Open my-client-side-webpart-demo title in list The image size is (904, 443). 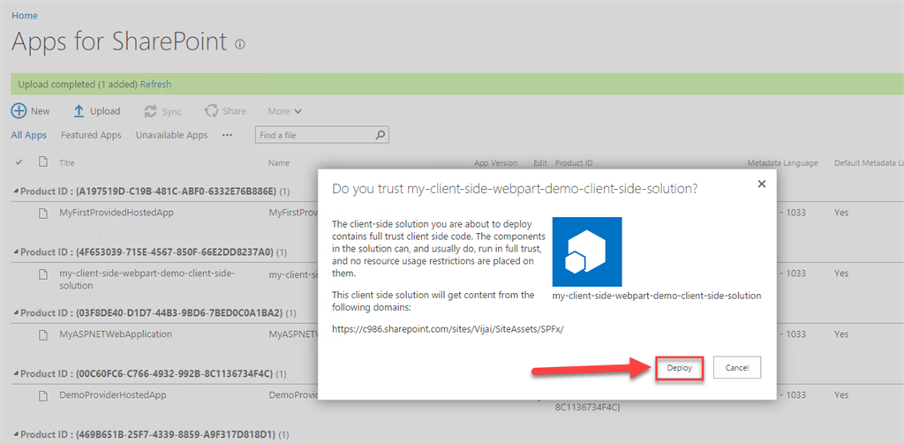pos(147,279)
